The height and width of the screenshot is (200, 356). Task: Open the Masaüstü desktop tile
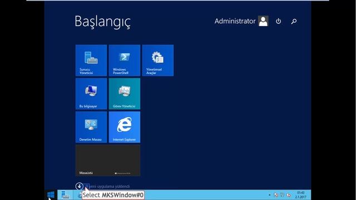(108, 161)
